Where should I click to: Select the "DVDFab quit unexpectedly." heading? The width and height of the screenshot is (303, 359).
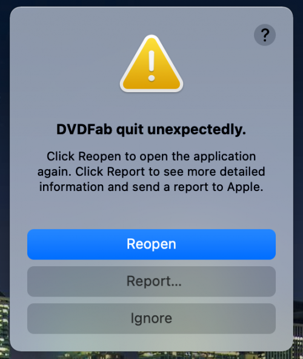[x=151, y=129]
